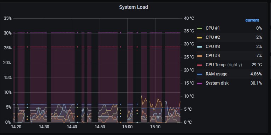
Task: Click the 14:50 time axis label
Action: point(100,127)
